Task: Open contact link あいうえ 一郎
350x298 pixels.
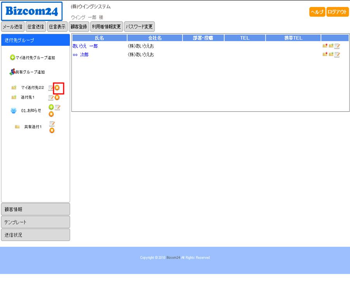Action: [85, 46]
